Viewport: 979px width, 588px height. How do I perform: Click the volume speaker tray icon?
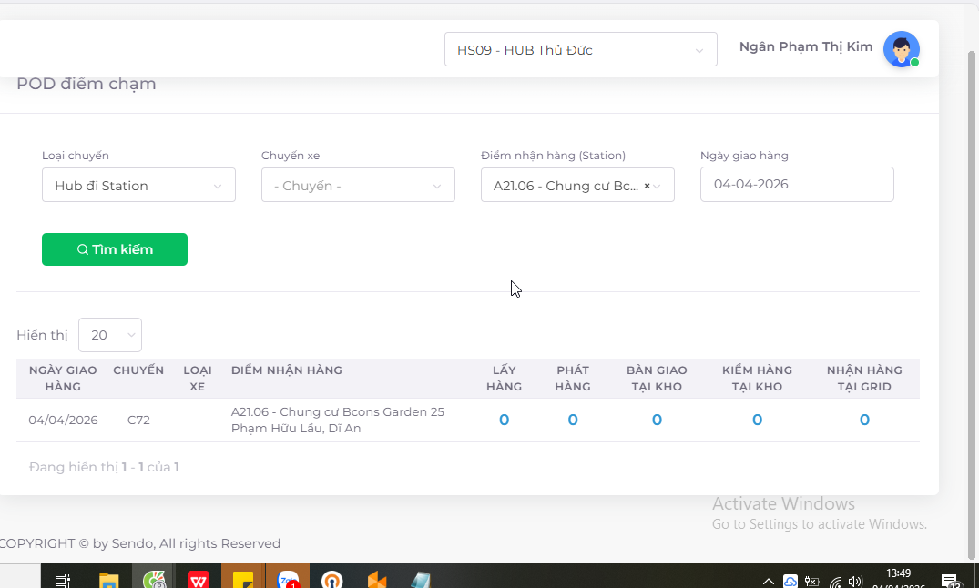(855, 582)
